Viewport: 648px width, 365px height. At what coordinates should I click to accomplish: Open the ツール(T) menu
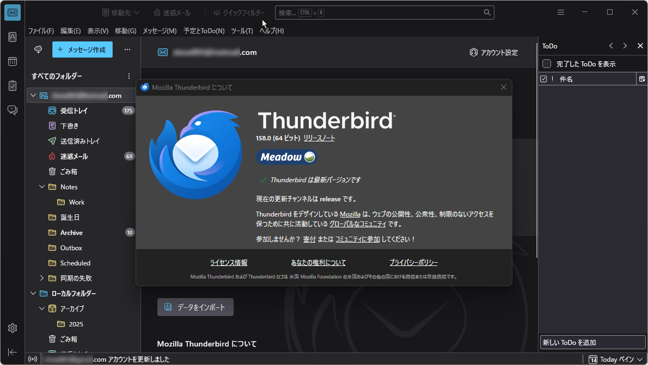point(242,31)
